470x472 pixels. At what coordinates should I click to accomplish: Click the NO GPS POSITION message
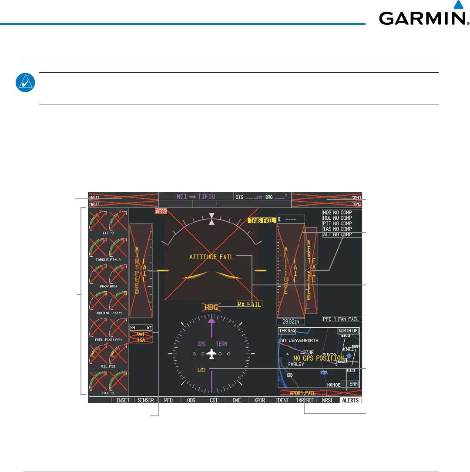319,358
